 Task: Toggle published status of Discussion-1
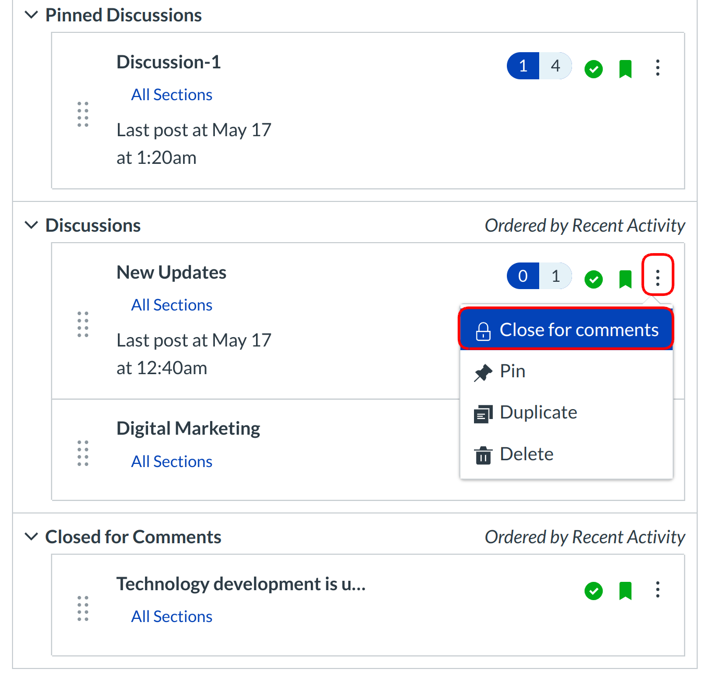tap(593, 69)
